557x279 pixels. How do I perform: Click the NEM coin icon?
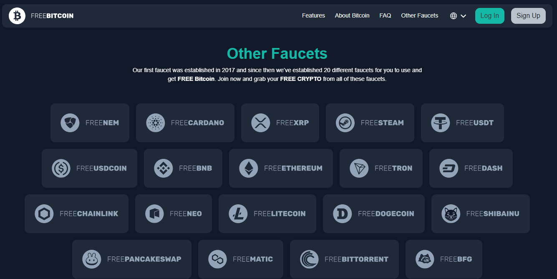click(x=70, y=123)
